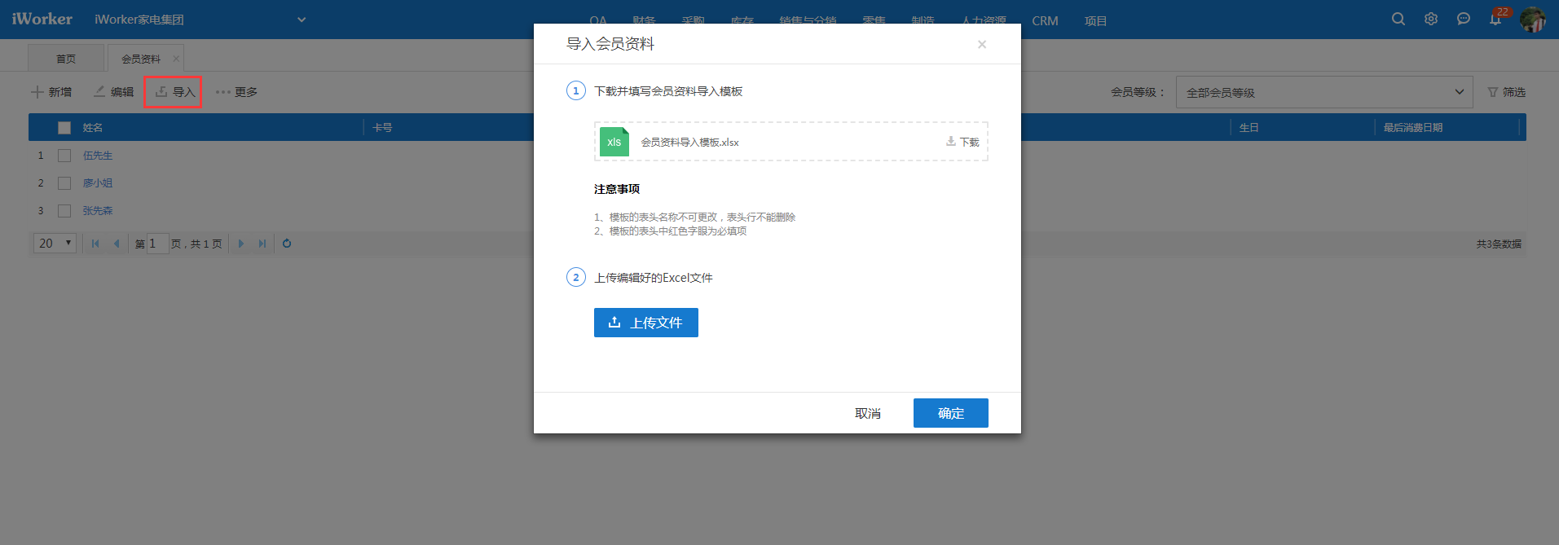Click the refresh icon in pagination bar
The height and width of the screenshot is (545, 1559).
pos(287,244)
